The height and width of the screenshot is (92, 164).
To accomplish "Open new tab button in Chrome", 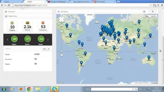I will (x=118, y=2).
